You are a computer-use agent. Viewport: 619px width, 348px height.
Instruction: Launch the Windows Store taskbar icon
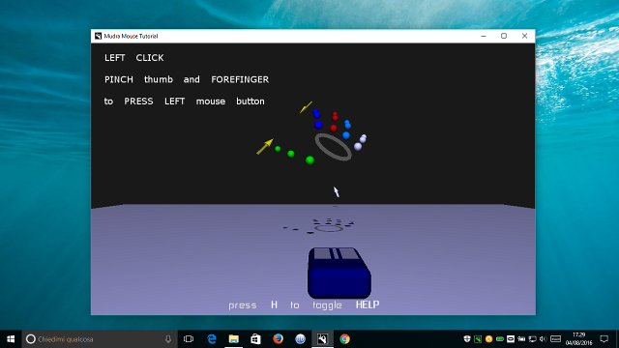tap(255, 339)
